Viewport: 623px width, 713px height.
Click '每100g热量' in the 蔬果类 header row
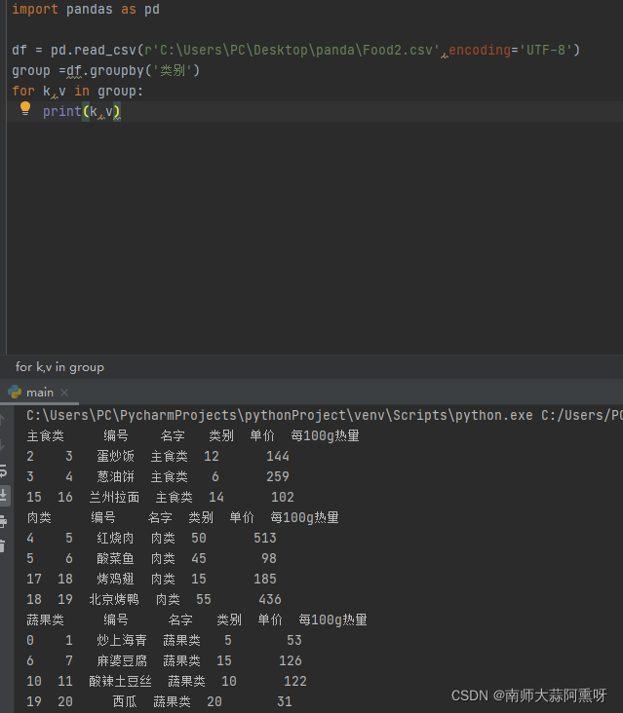click(x=332, y=619)
